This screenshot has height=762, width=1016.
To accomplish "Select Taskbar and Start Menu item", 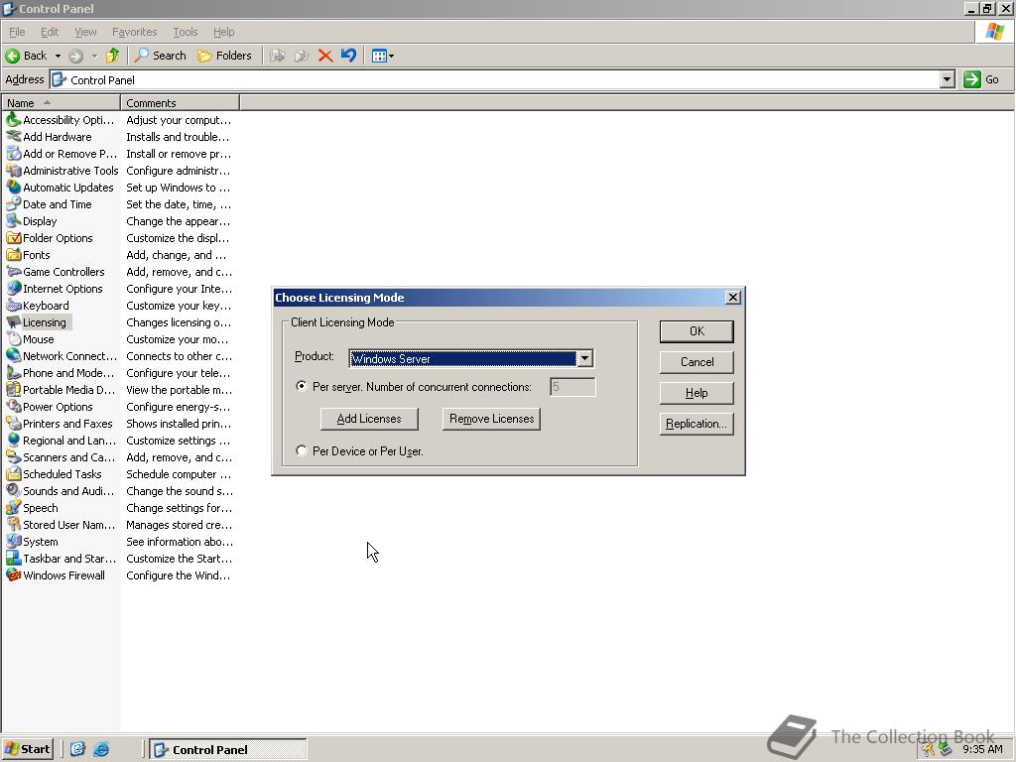I will pos(62,558).
